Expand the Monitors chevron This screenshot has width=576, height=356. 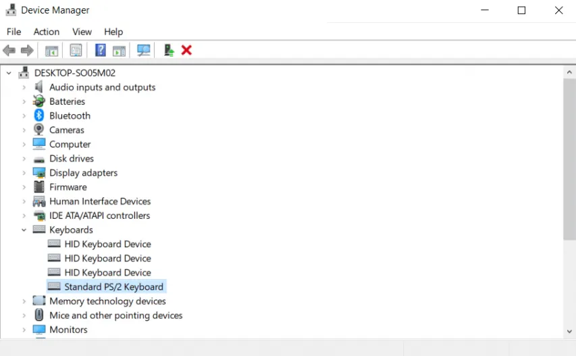point(24,330)
